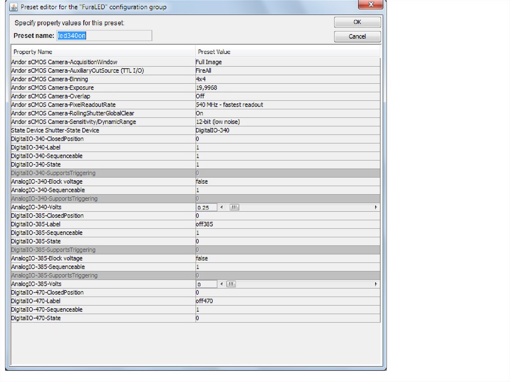
Task: Close the Preset editor window
Action: (371, 4)
